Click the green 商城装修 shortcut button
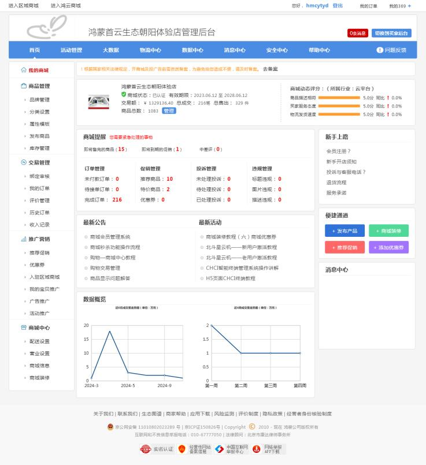The height and width of the screenshot is (465, 426). pos(388,230)
